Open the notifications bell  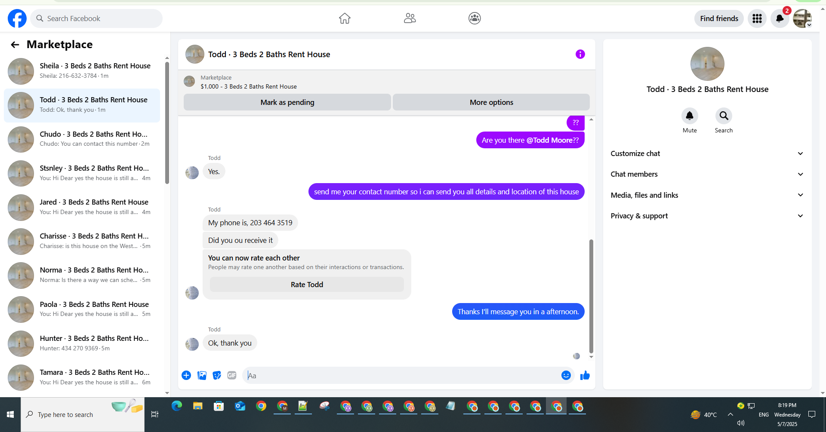pyautogui.click(x=780, y=18)
